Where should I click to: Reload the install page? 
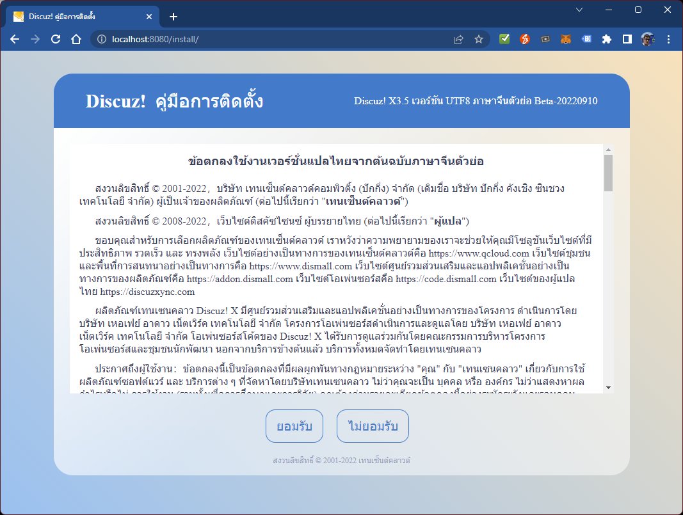click(56, 39)
